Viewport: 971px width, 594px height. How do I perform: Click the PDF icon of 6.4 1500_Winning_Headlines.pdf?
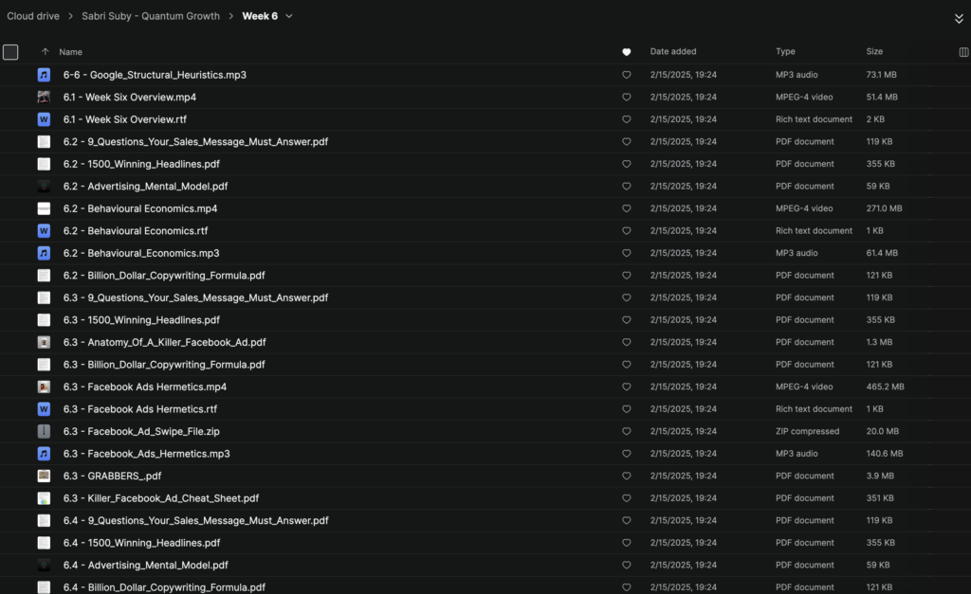[x=44, y=543]
